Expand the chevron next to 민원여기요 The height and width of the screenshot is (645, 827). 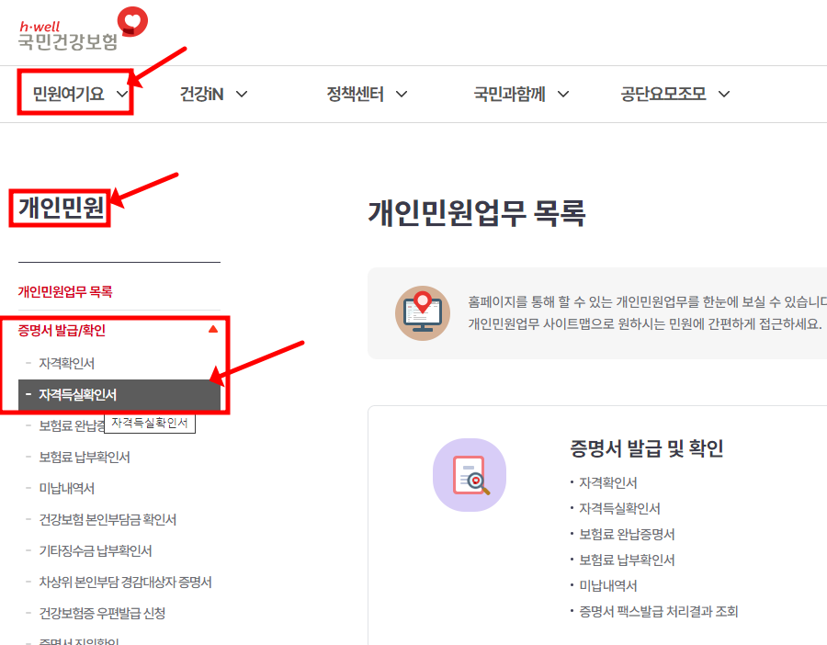122,95
